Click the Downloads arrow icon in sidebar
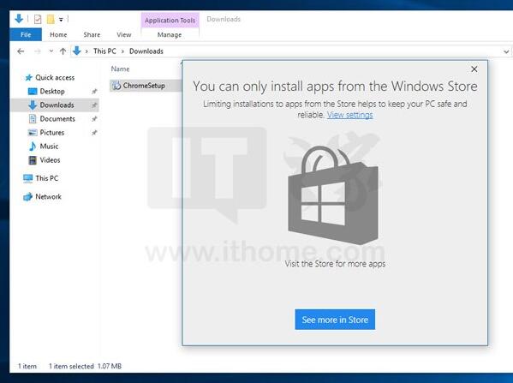The width and height of the screenshot is (513, 383). [33, 105]
